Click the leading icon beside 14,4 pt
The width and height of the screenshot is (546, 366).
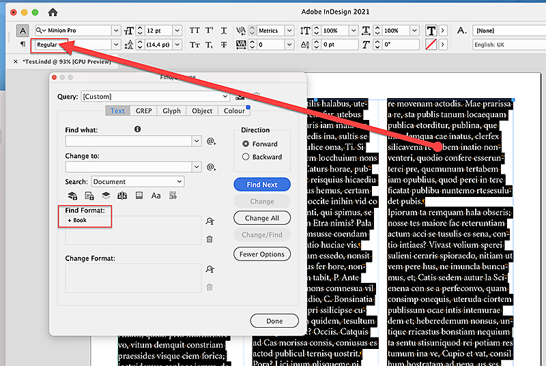pos(129,44)
